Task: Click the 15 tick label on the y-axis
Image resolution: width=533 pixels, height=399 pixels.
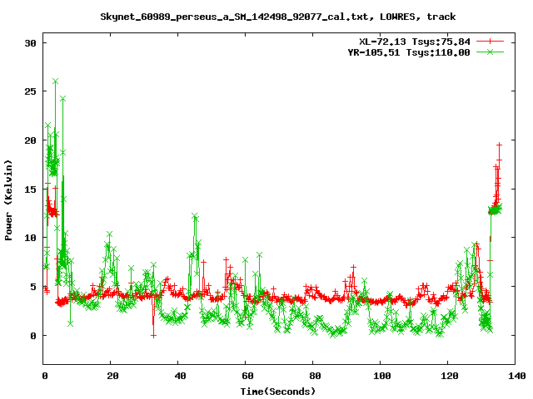Action: (29, 190)
